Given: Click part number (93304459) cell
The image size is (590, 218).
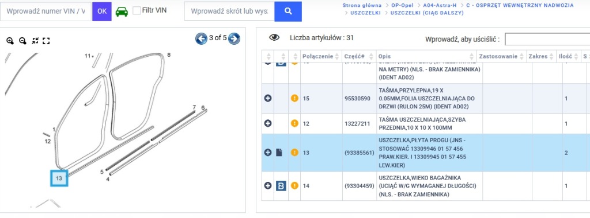Looking at the screenshot, I should 360,185.
